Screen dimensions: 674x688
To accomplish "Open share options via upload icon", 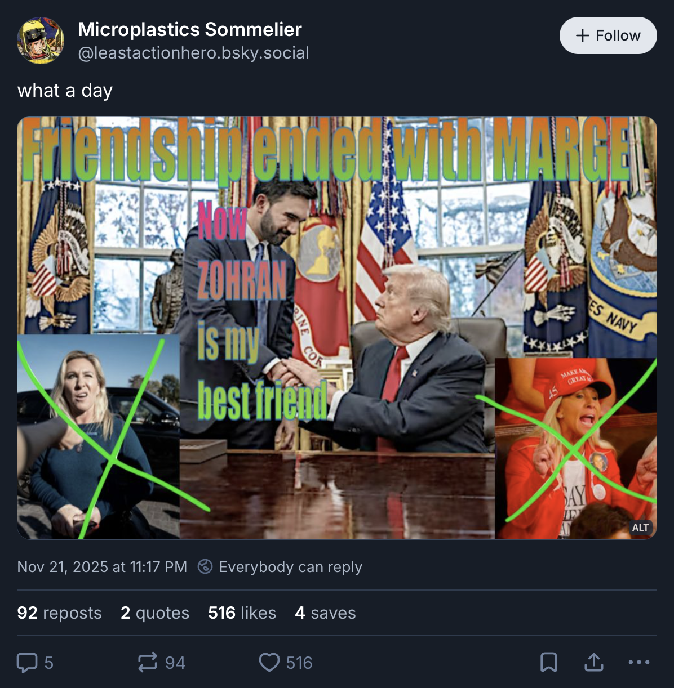I will tap(594, 663).
